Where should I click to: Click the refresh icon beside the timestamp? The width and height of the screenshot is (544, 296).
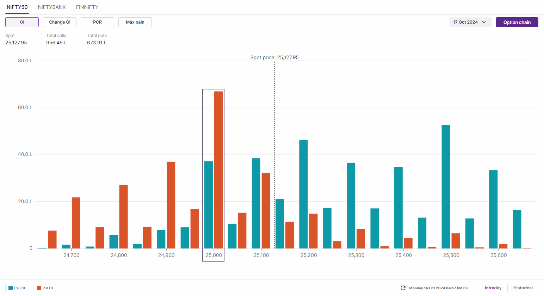[x=403, y=288]
